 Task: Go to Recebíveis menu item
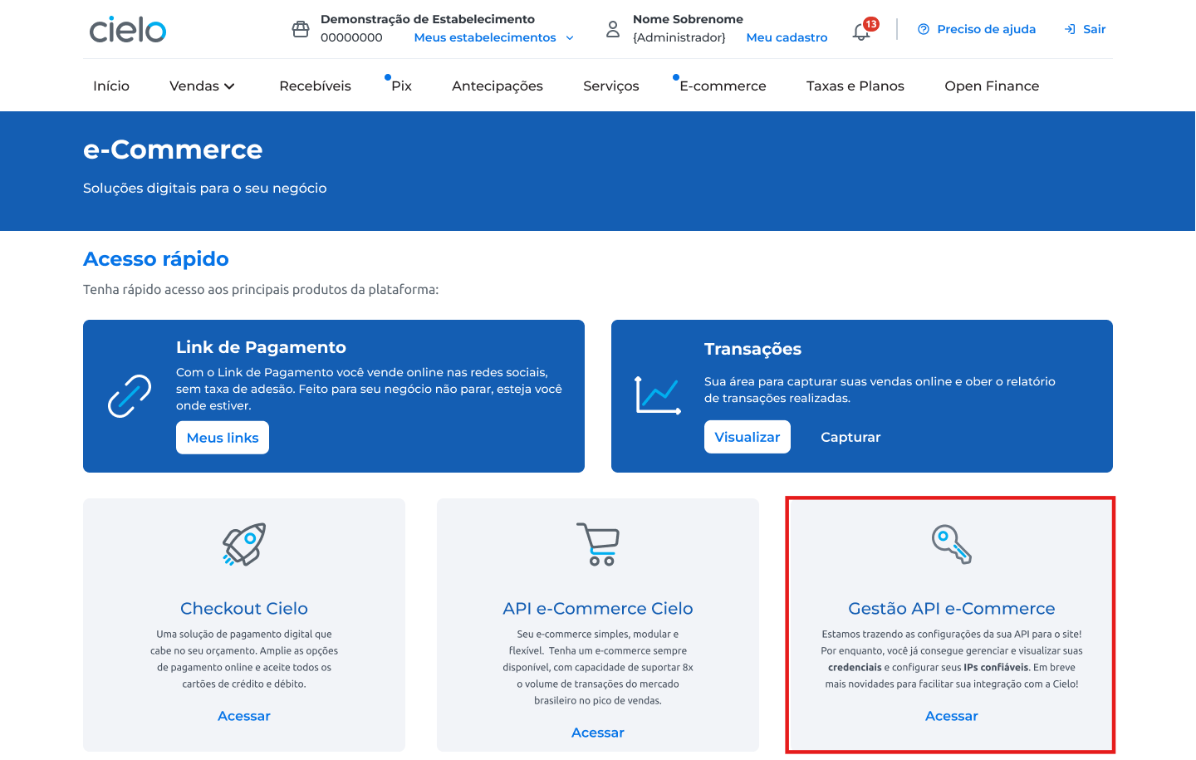(x=315, y=86)
